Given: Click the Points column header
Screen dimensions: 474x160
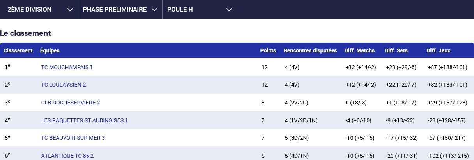Looking at the screenshot, I should (268, 50).
